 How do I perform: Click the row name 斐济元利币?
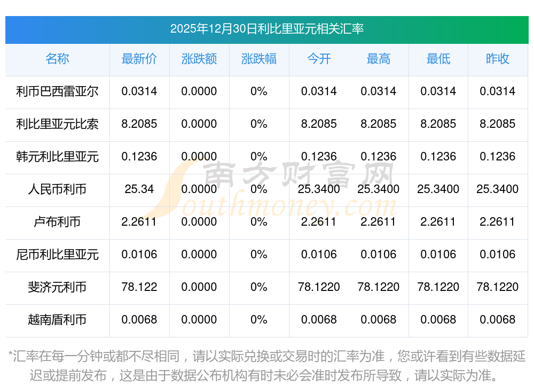pos(57,287)
